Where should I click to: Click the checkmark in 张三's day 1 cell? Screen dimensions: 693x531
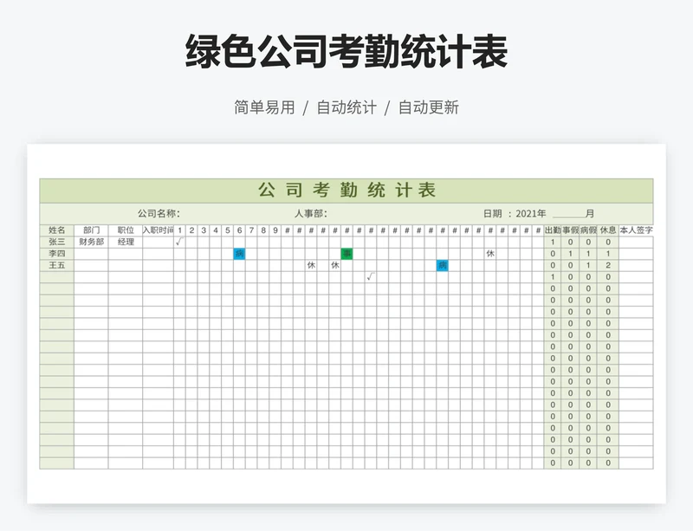[x=179, y=242]
